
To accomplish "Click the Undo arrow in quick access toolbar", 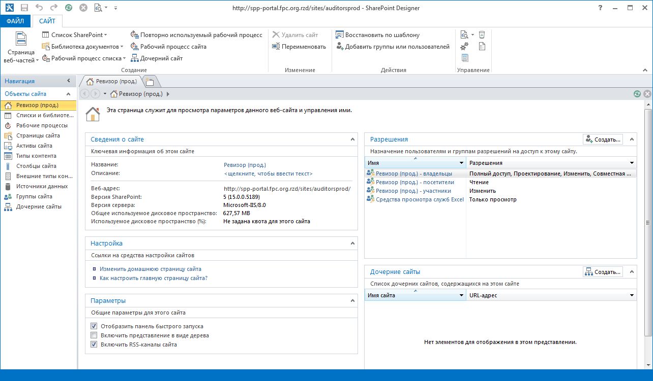I will coord(39,8).
